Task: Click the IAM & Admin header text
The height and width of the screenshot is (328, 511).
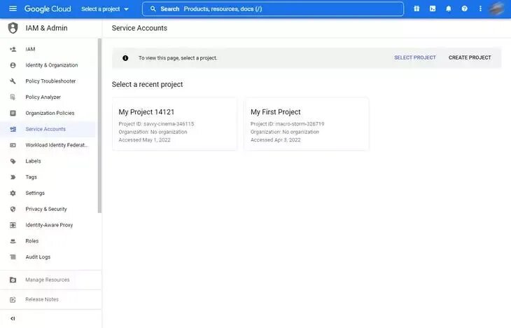Action: [x=47, y=28]
